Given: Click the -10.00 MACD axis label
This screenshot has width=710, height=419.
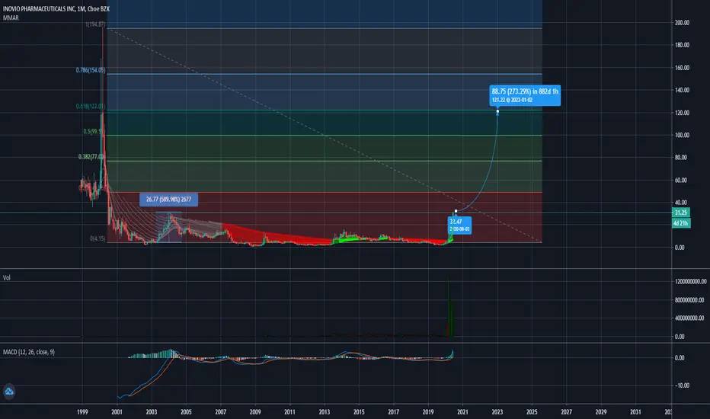Looking at the screenshot, I should pyautogui.click(x=682, y=385).
